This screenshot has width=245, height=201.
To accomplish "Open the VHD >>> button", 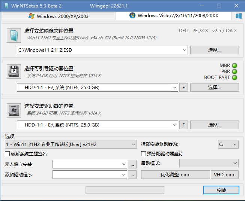I will (x=225, y=175).
